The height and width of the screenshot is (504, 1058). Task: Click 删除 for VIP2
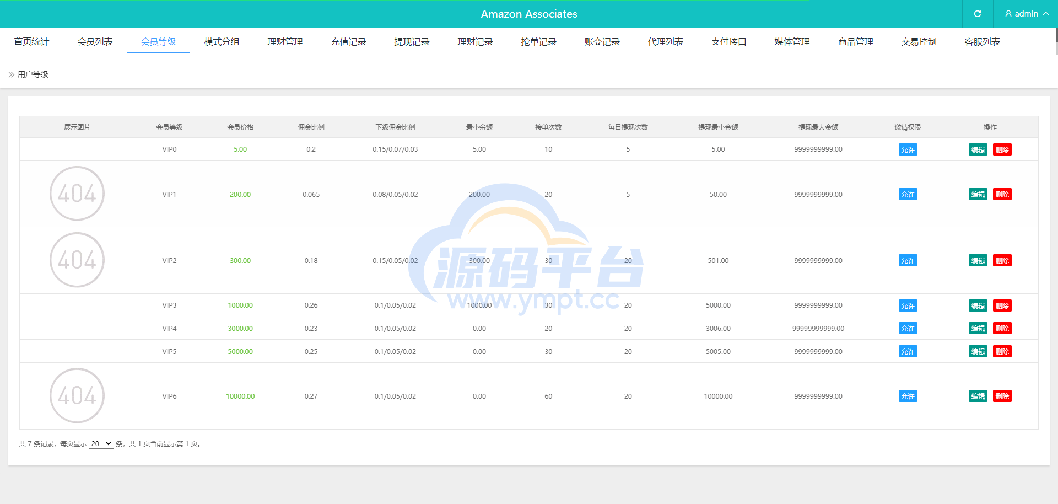[1002, 260]
